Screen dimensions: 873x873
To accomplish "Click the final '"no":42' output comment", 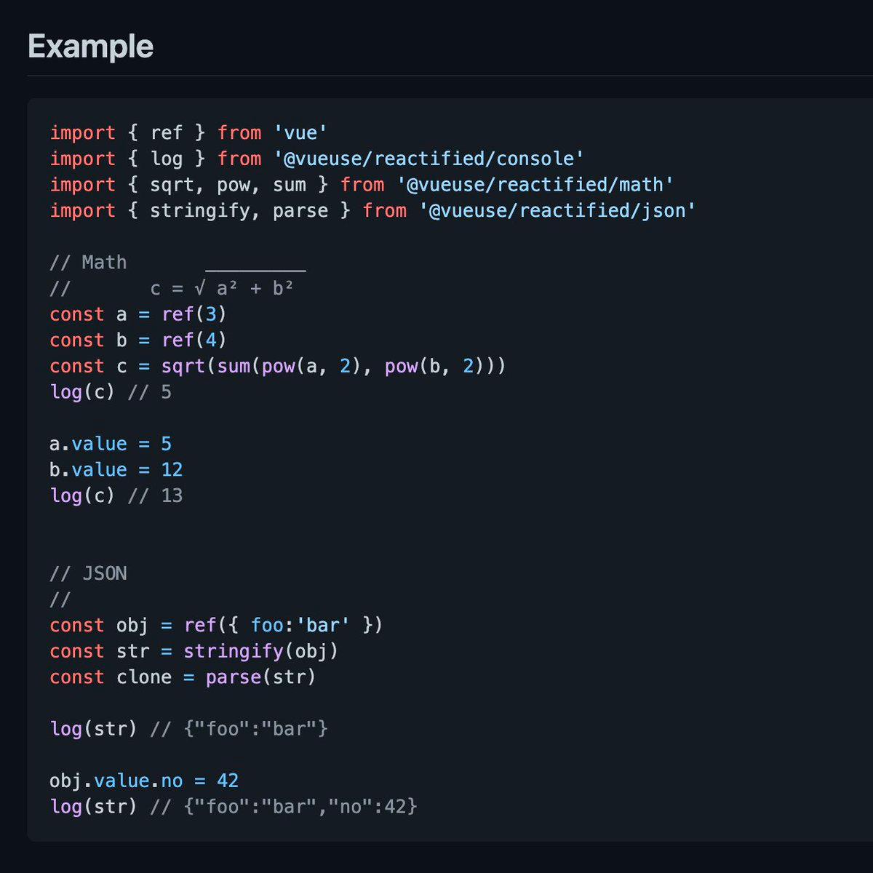I will (x=284, y=807).
